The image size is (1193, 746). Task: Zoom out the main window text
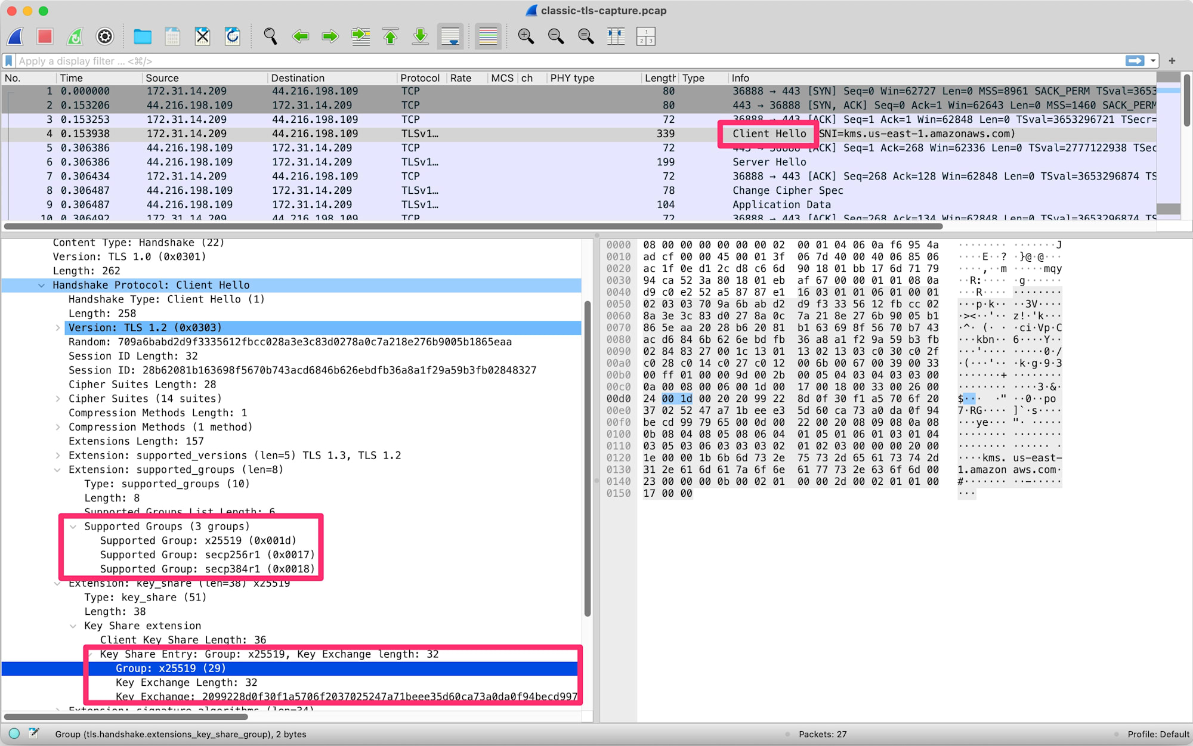click(556, 36)
